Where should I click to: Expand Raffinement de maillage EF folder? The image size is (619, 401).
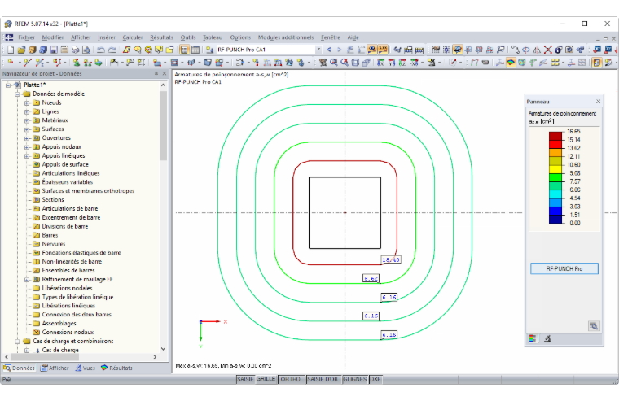point(27,280)
